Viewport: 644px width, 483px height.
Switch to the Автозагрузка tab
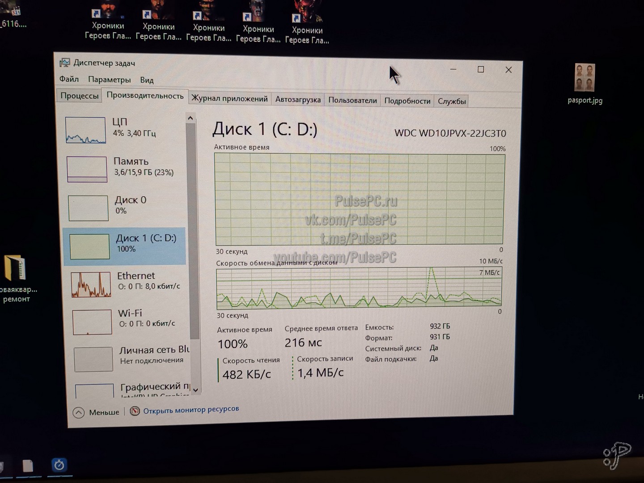(298, 100)
